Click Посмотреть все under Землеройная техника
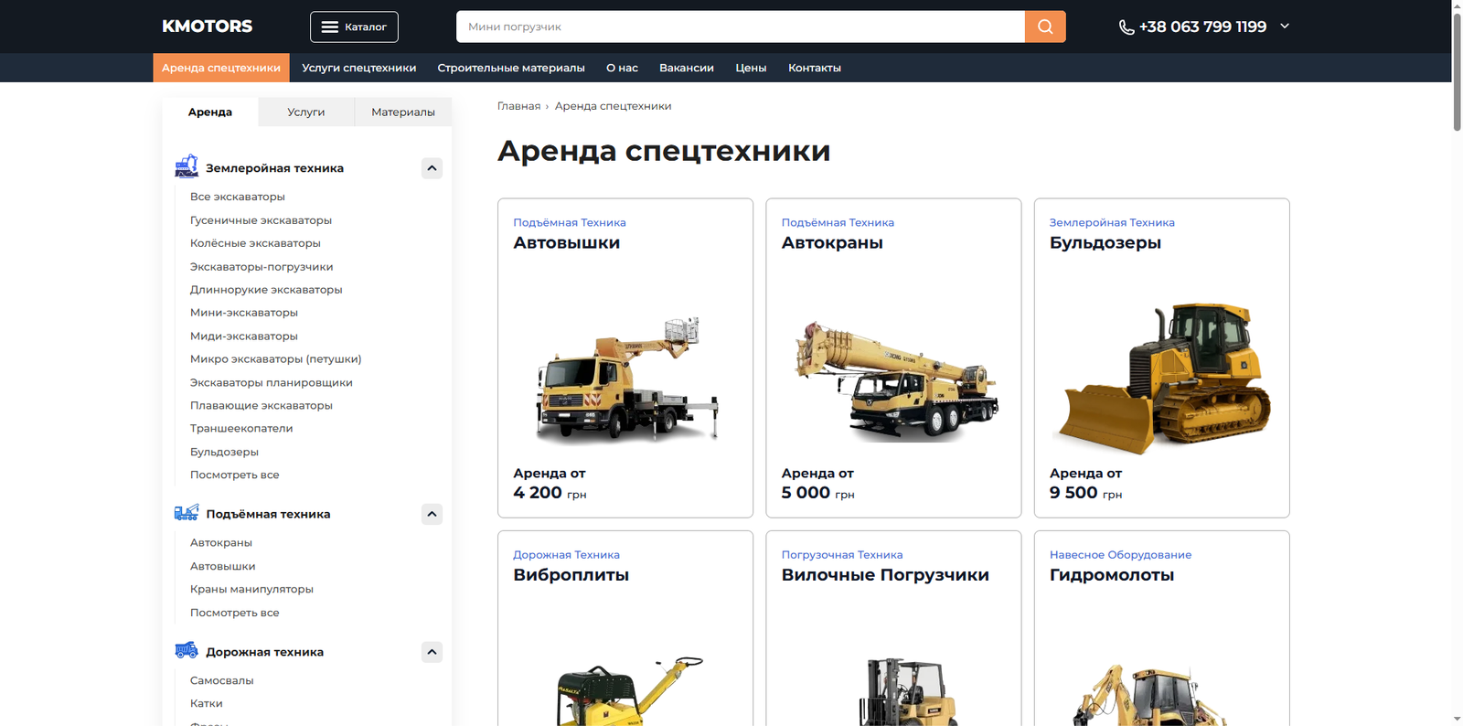Viewport: 1463px width, 726px height. (x=235, y=475)
